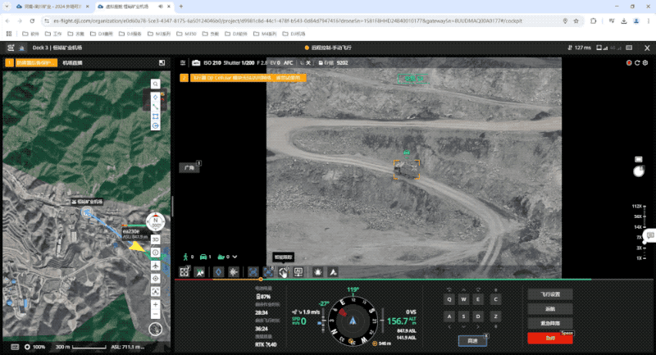Viewport: 656px width, 355px height.
Task: Open the map layers globe button
Action: (x=155, y=329)
